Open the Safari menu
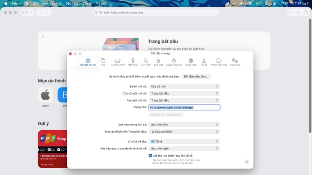 click(x=15, y=3)
